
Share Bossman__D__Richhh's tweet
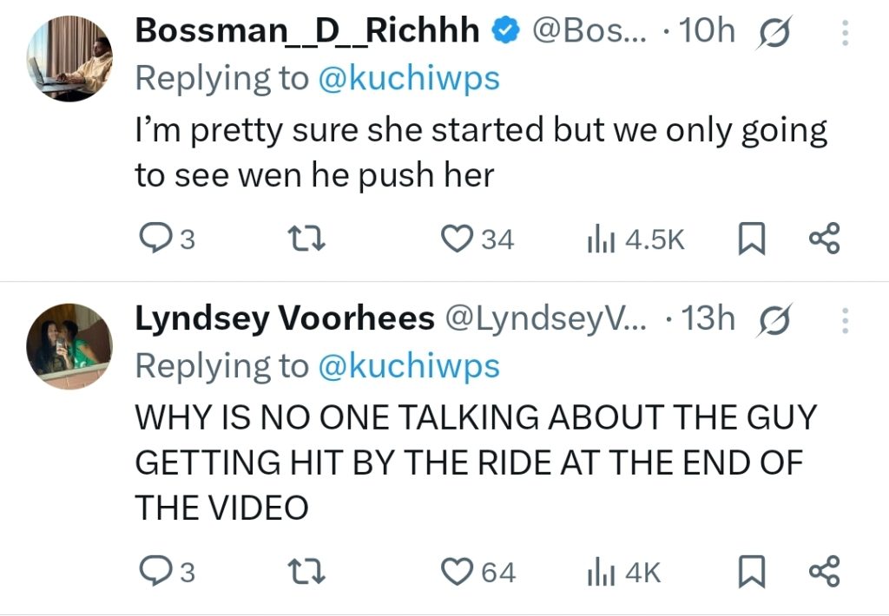tap(824, 239)
